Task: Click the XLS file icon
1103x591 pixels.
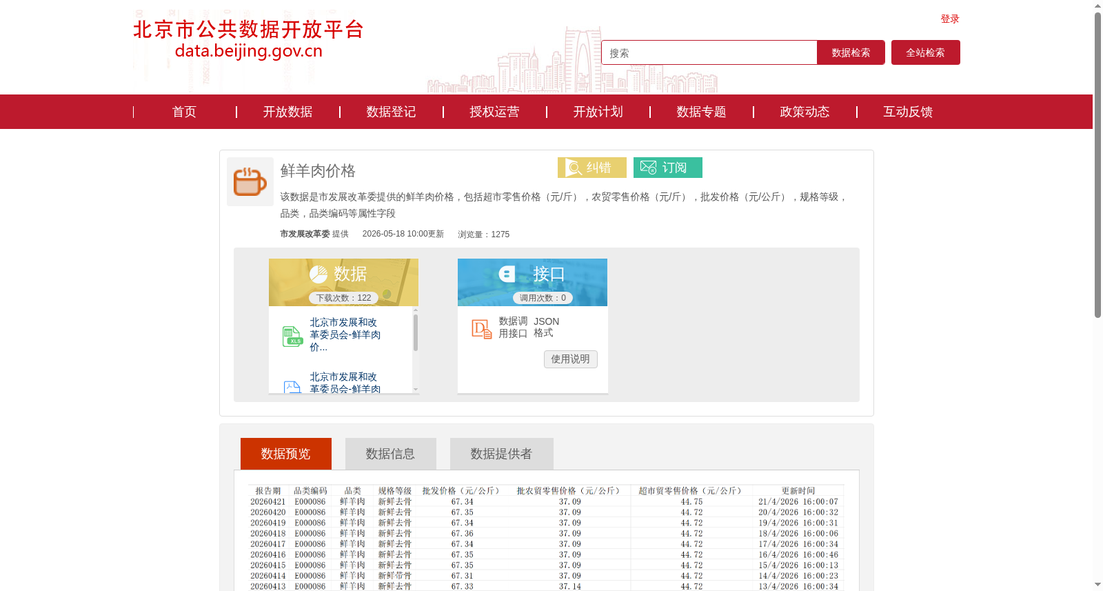Action: pos(292,337)
